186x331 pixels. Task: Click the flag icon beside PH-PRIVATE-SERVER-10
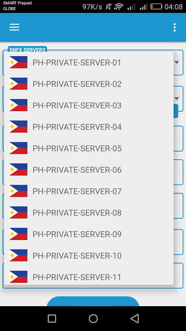pyautogui.click(x=18, y=255)
